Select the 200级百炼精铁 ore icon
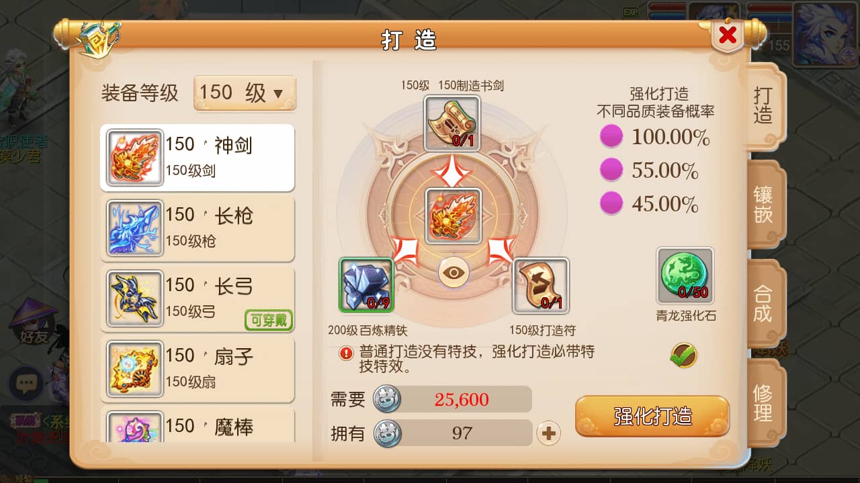The height and width of the screenshot is (483, 860). (366, 285)
